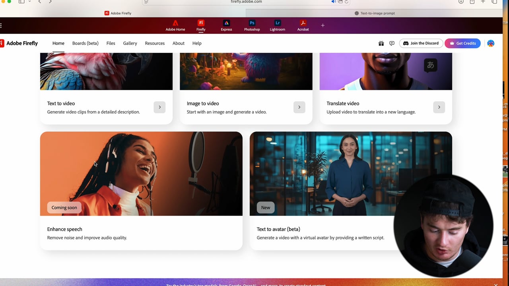Launch Photoshop from the app bar
This screenshot has width=509, height=286.
252,25
